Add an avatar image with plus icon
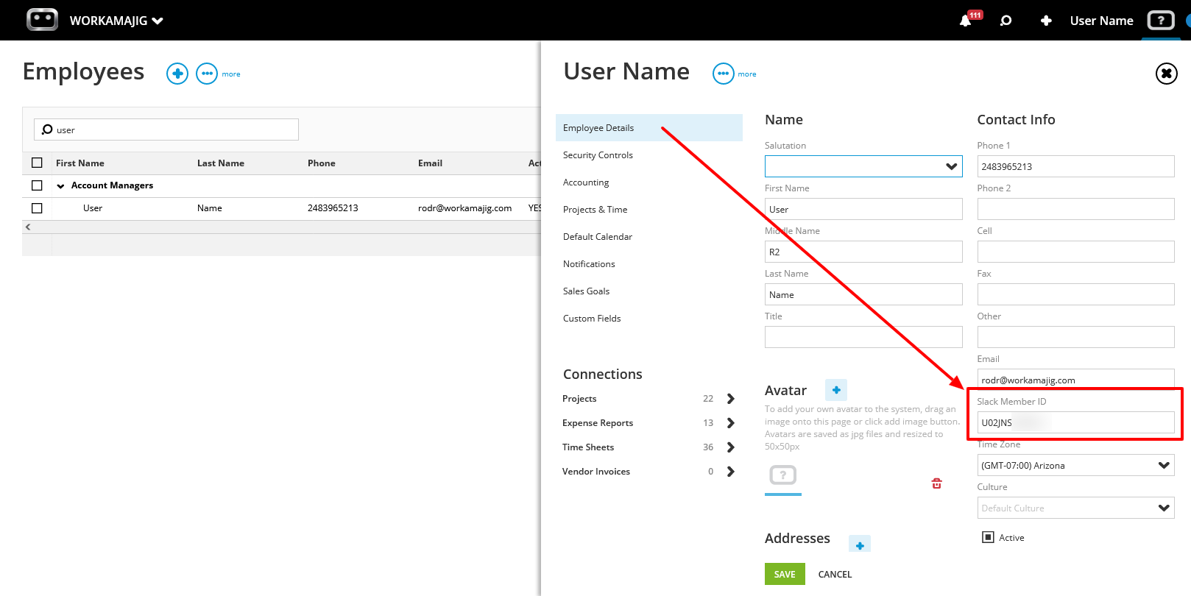Screen dimensions: 1191x596 pos(836,390)
